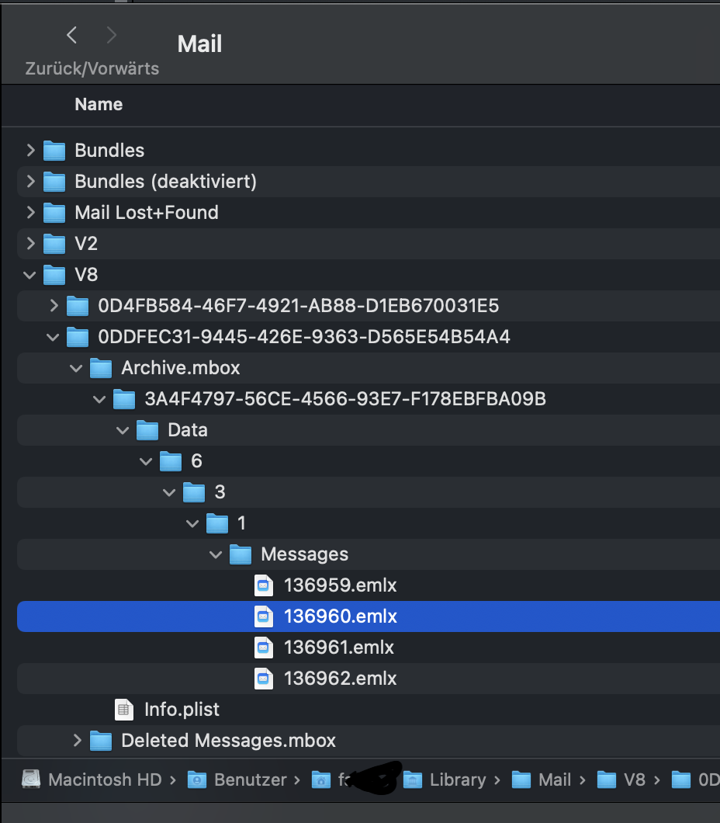Sort by the Name column header
Image resolution: width=720 pixels, height=823 pixels.
(99, 104)
